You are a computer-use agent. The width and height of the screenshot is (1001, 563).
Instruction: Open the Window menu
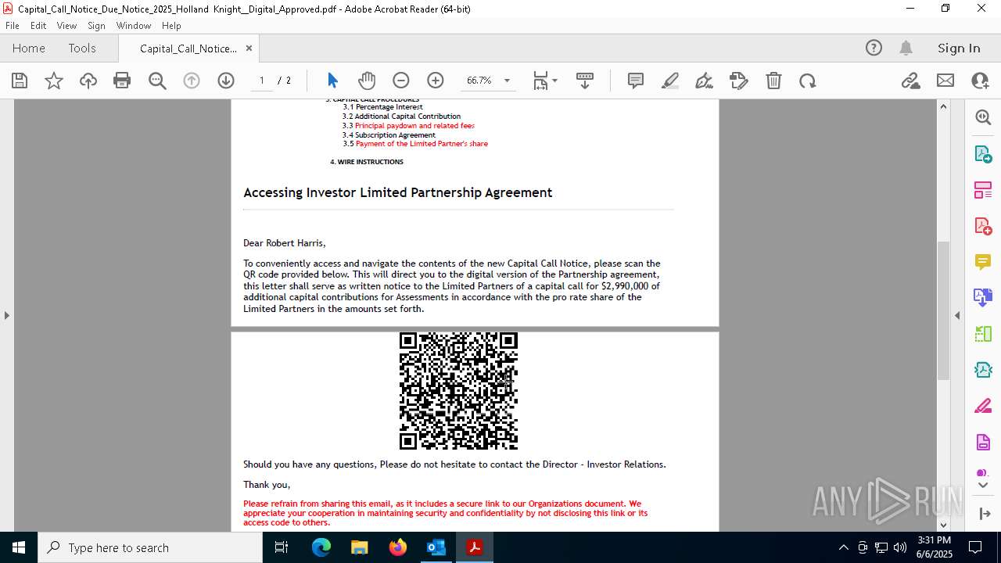[x=134, y=26]
